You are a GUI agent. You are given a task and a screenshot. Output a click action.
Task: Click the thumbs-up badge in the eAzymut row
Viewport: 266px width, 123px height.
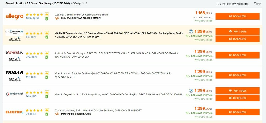[x=47, y=53]
